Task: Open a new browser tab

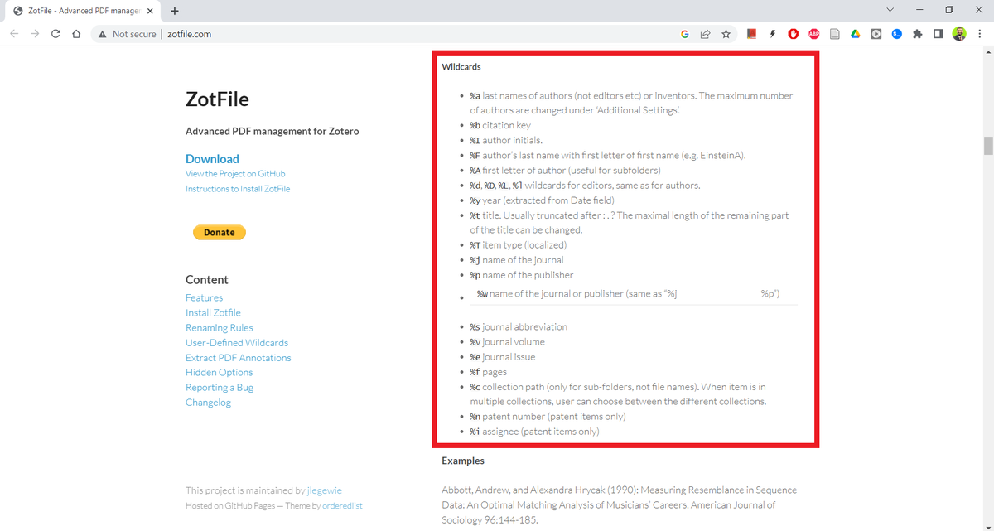Action: [174, 12]
